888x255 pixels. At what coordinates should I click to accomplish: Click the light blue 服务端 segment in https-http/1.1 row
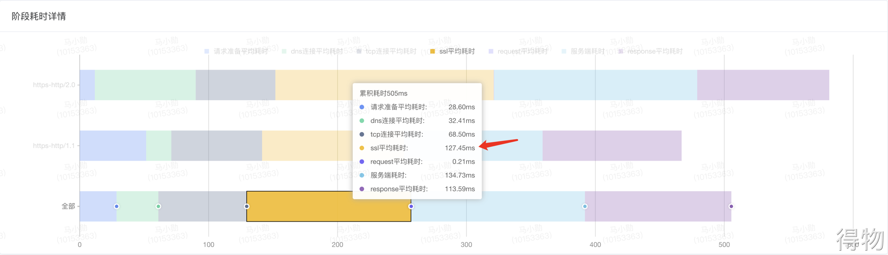click(512, 146)
